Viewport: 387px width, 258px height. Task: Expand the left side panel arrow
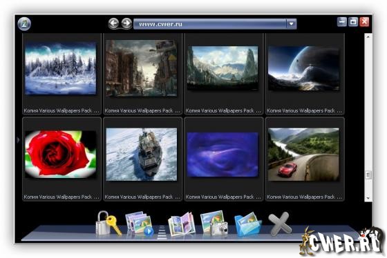(x=18, y=140)
